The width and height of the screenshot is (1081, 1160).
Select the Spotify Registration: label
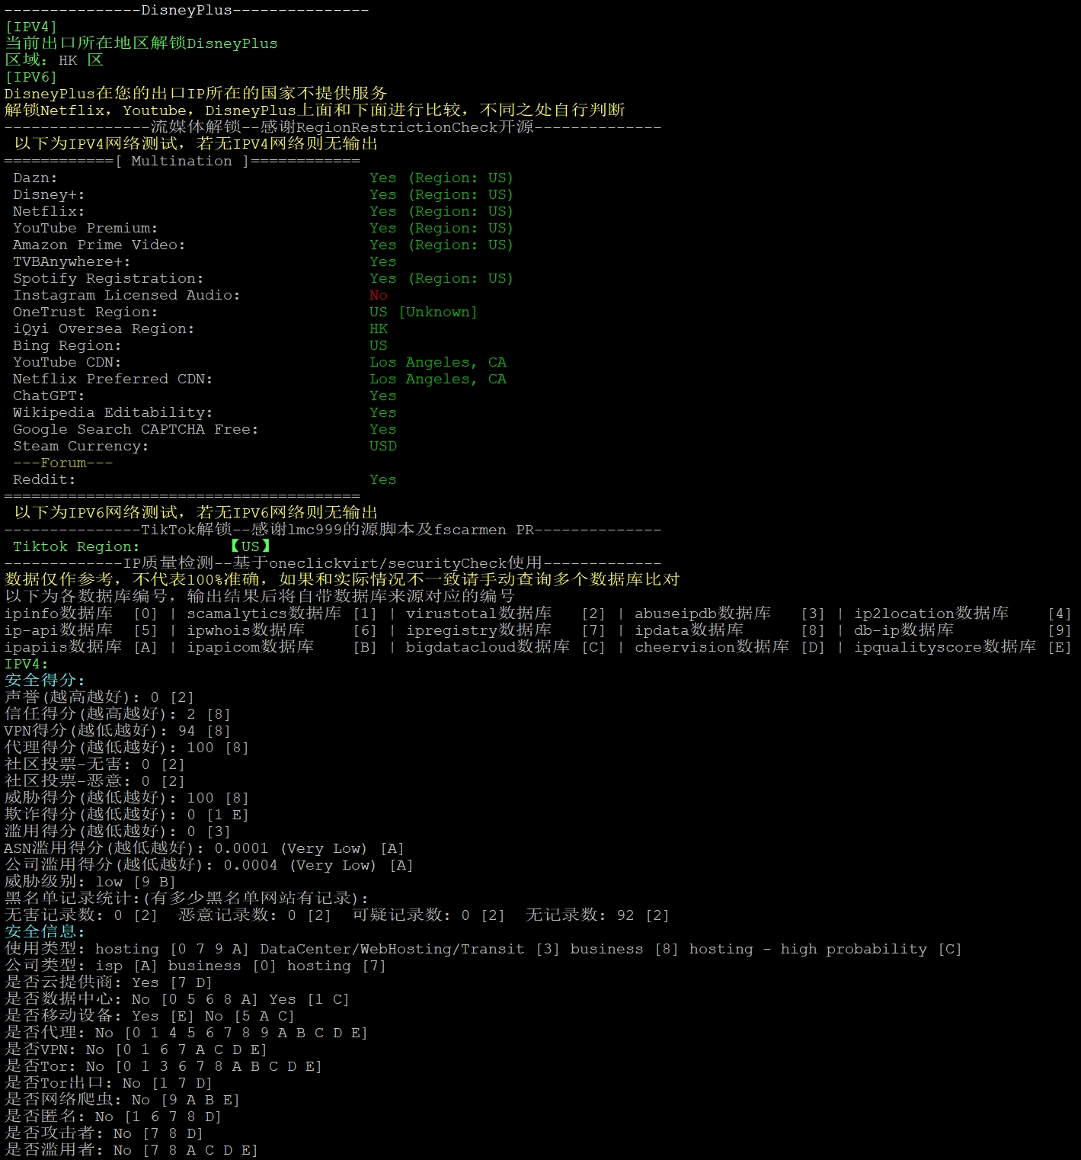[108, 278]
